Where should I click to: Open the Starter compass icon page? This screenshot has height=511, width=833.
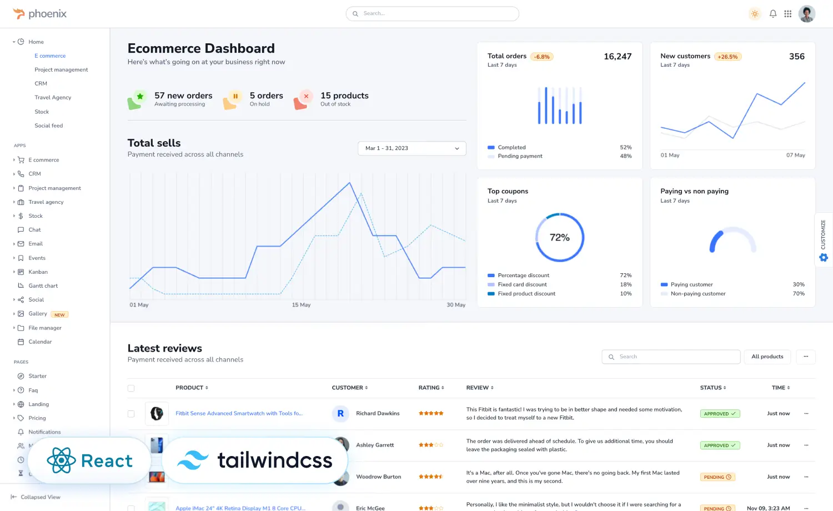pyautogui.click(x=21, y=377)
